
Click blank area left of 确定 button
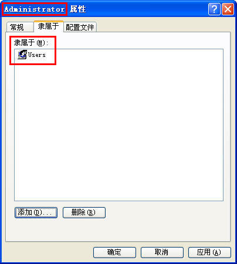49,252
